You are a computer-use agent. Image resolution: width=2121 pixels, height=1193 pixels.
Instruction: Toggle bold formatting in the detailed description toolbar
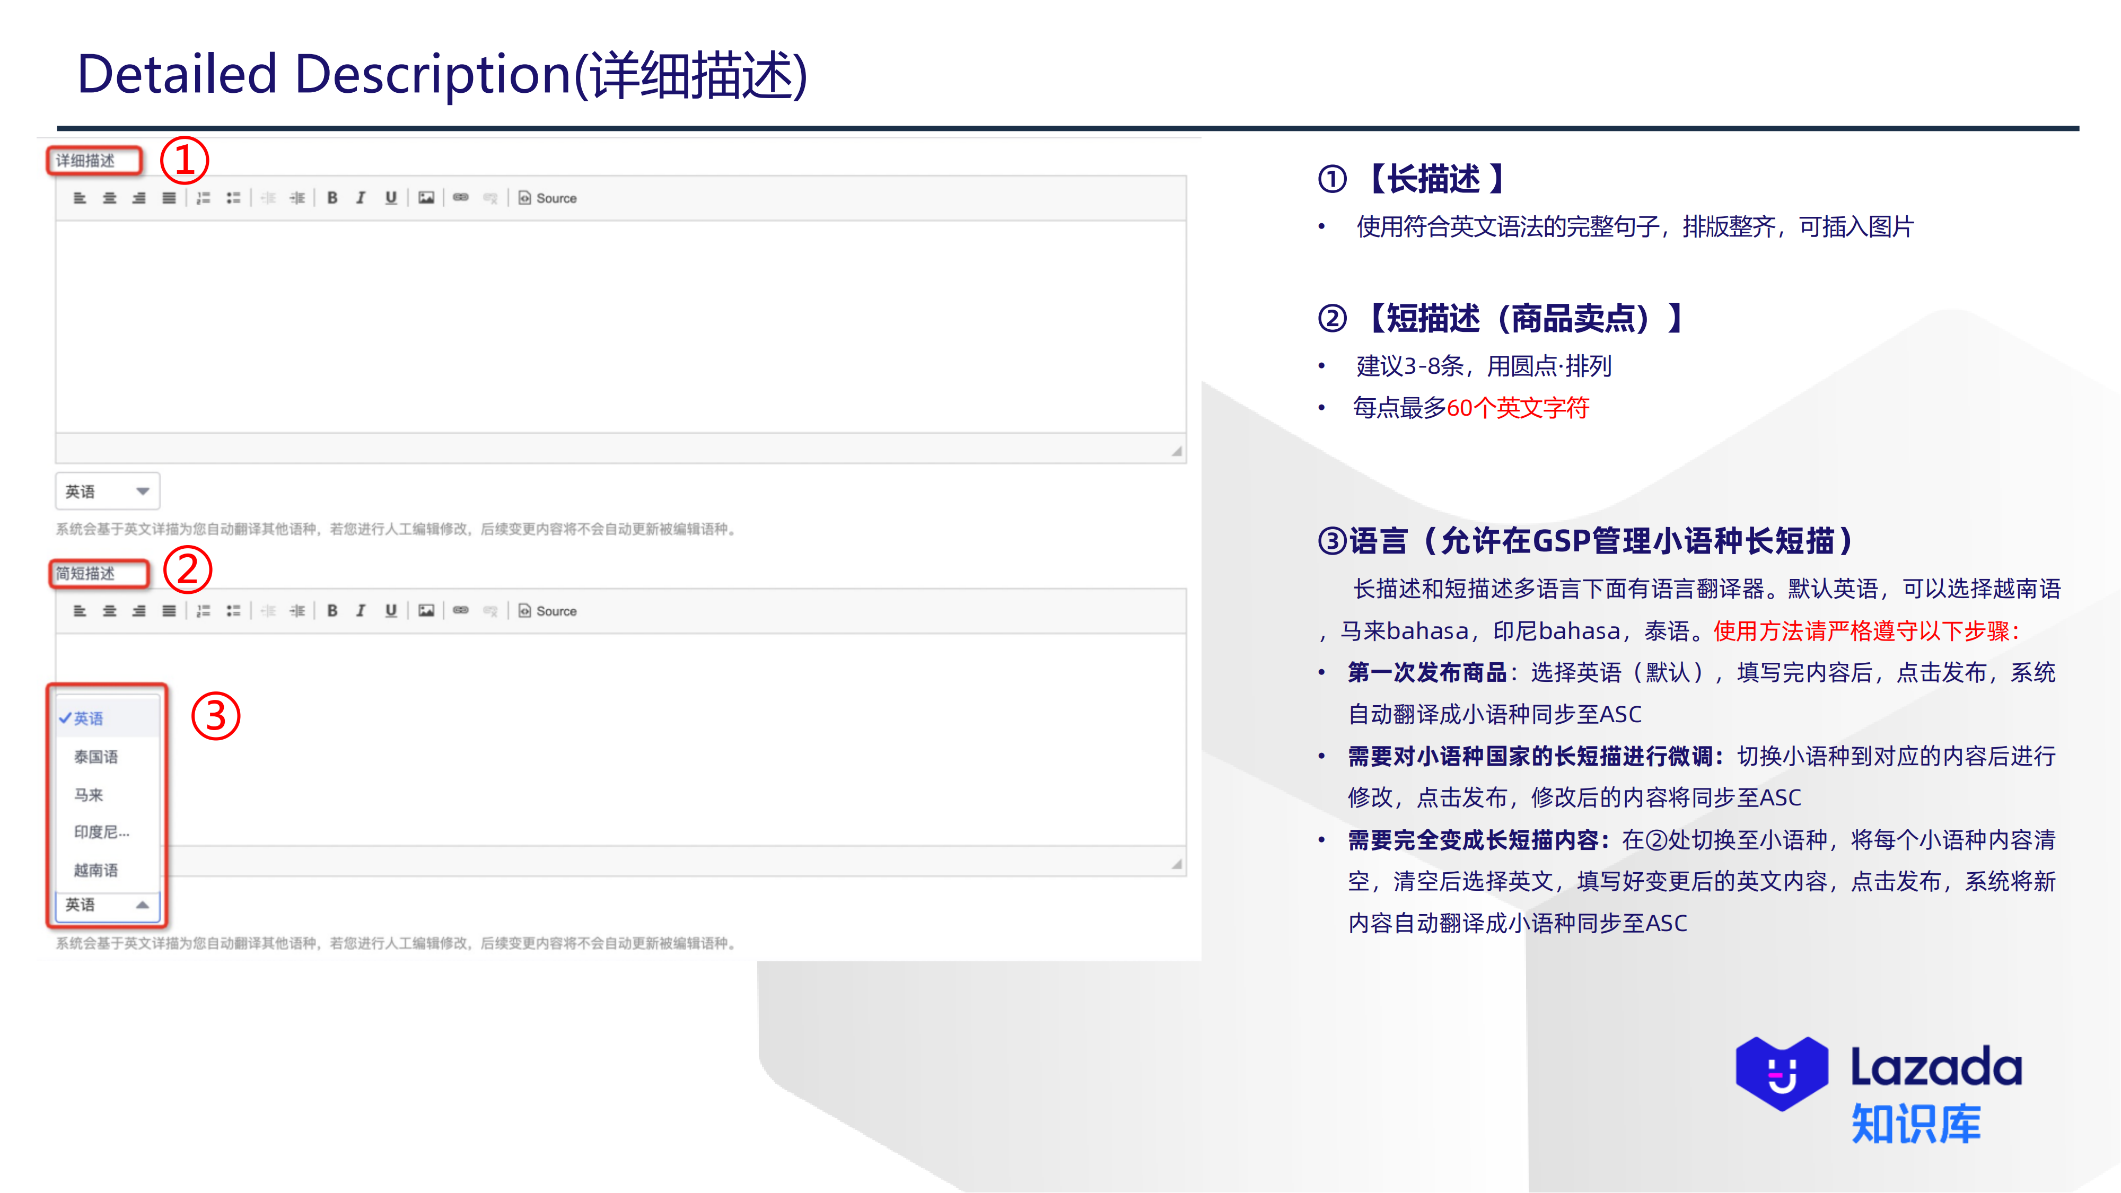click(332, 198)
